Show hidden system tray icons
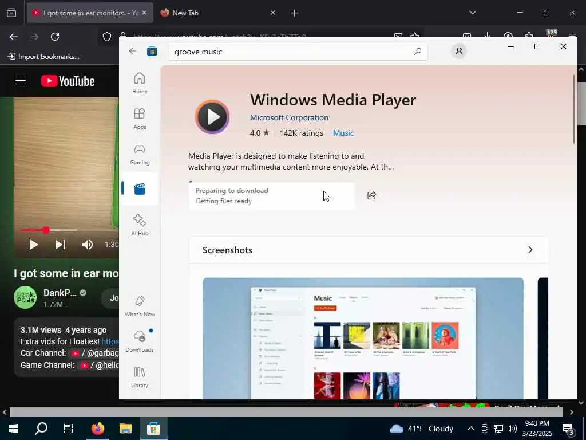Screen dimensions: 586x440 coord(471,429)
